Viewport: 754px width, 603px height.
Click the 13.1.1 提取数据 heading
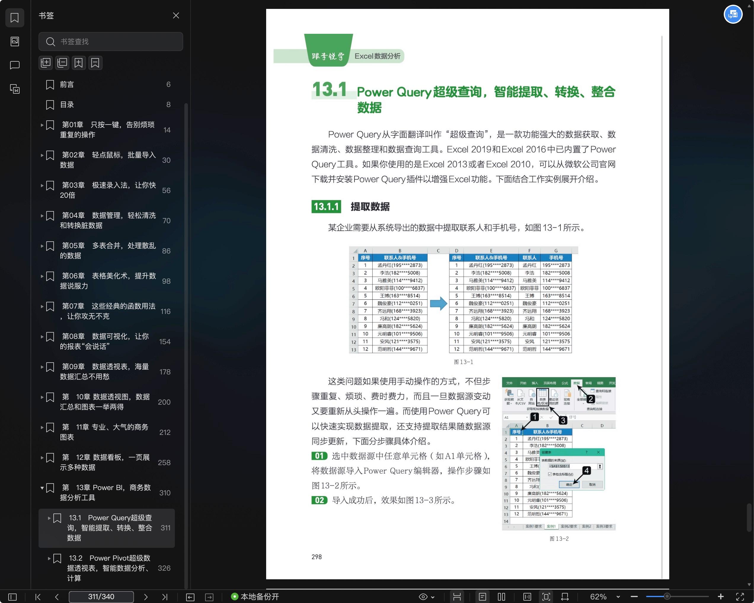coord(350,207)
